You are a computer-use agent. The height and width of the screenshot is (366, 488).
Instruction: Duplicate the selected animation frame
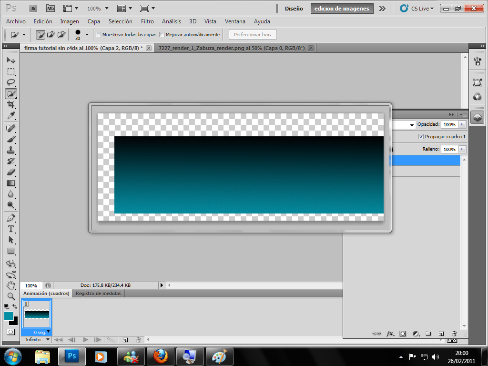(x=125, y=340)
